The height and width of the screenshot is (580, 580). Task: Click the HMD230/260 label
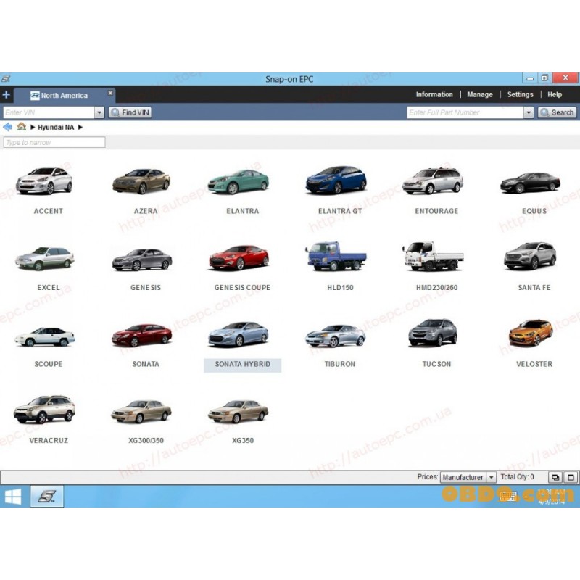click(437, 288)
